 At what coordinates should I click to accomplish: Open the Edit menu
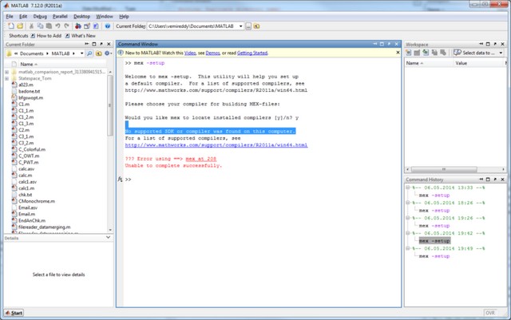[23, 16]
